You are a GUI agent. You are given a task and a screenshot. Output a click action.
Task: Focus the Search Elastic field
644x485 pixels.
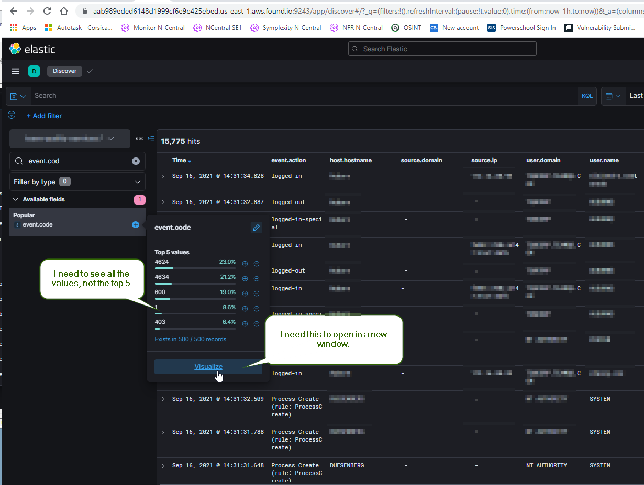442,49
